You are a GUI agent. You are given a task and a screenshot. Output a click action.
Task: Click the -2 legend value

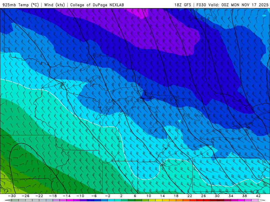108,196
